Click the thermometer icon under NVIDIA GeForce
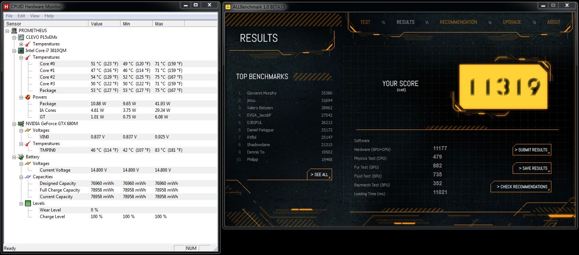Screen dimensions: 579x255 pos(28,144)
